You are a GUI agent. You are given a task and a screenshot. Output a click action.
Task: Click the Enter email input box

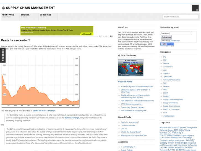coord(181,33)
